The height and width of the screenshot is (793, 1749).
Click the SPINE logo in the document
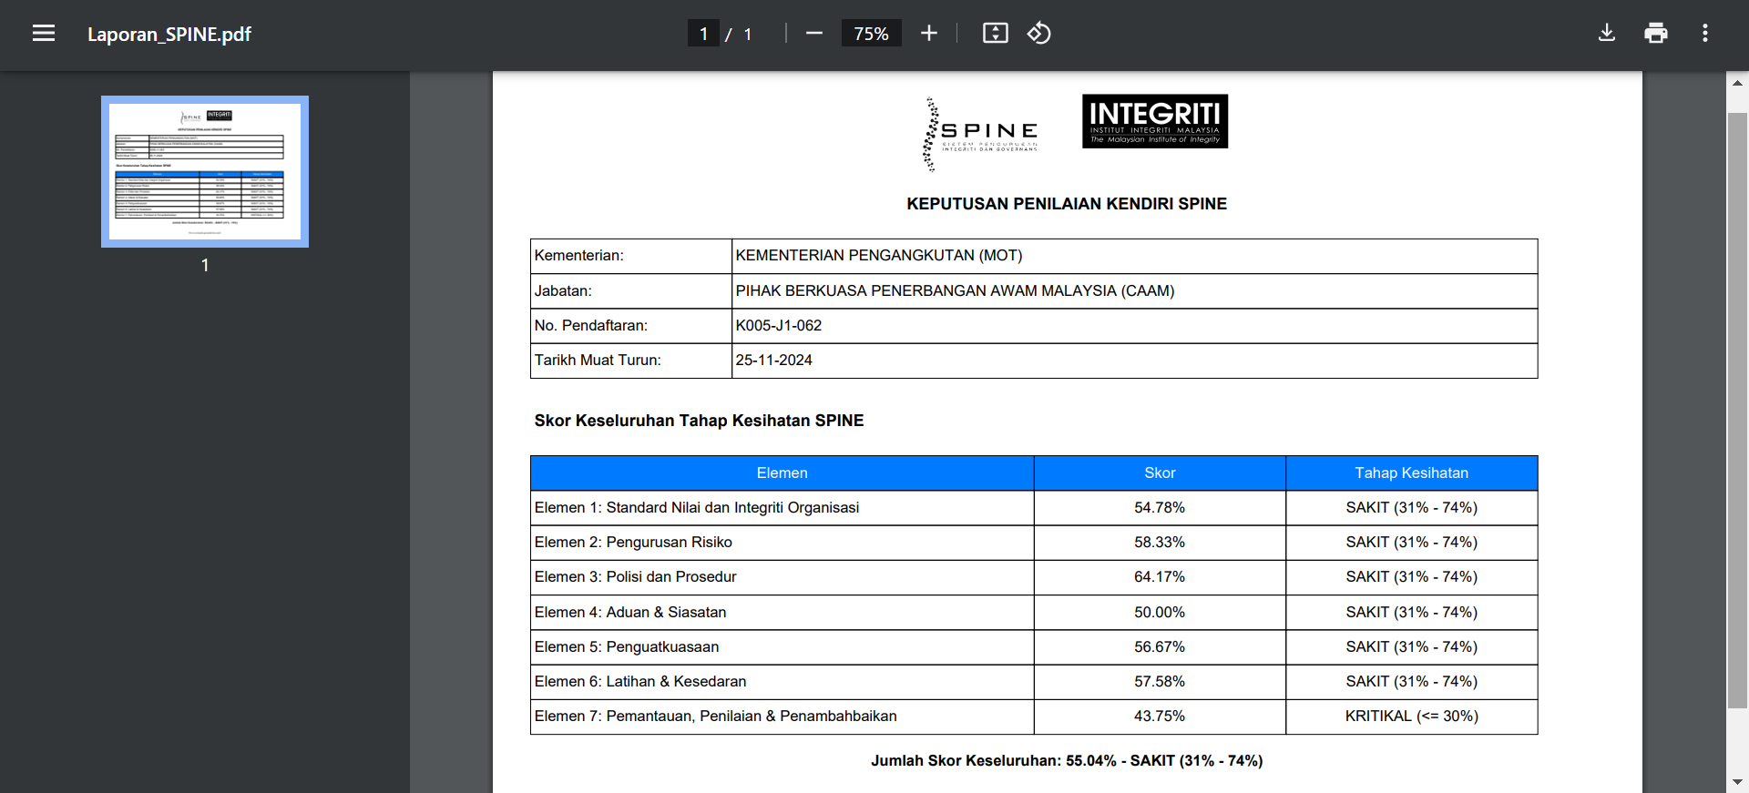979,135
